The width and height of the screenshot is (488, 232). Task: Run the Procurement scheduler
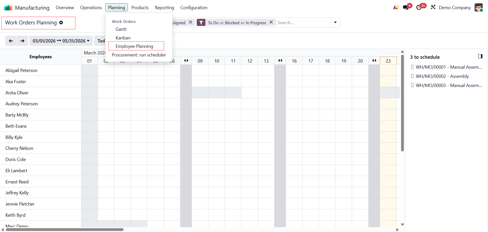point(139,55)
